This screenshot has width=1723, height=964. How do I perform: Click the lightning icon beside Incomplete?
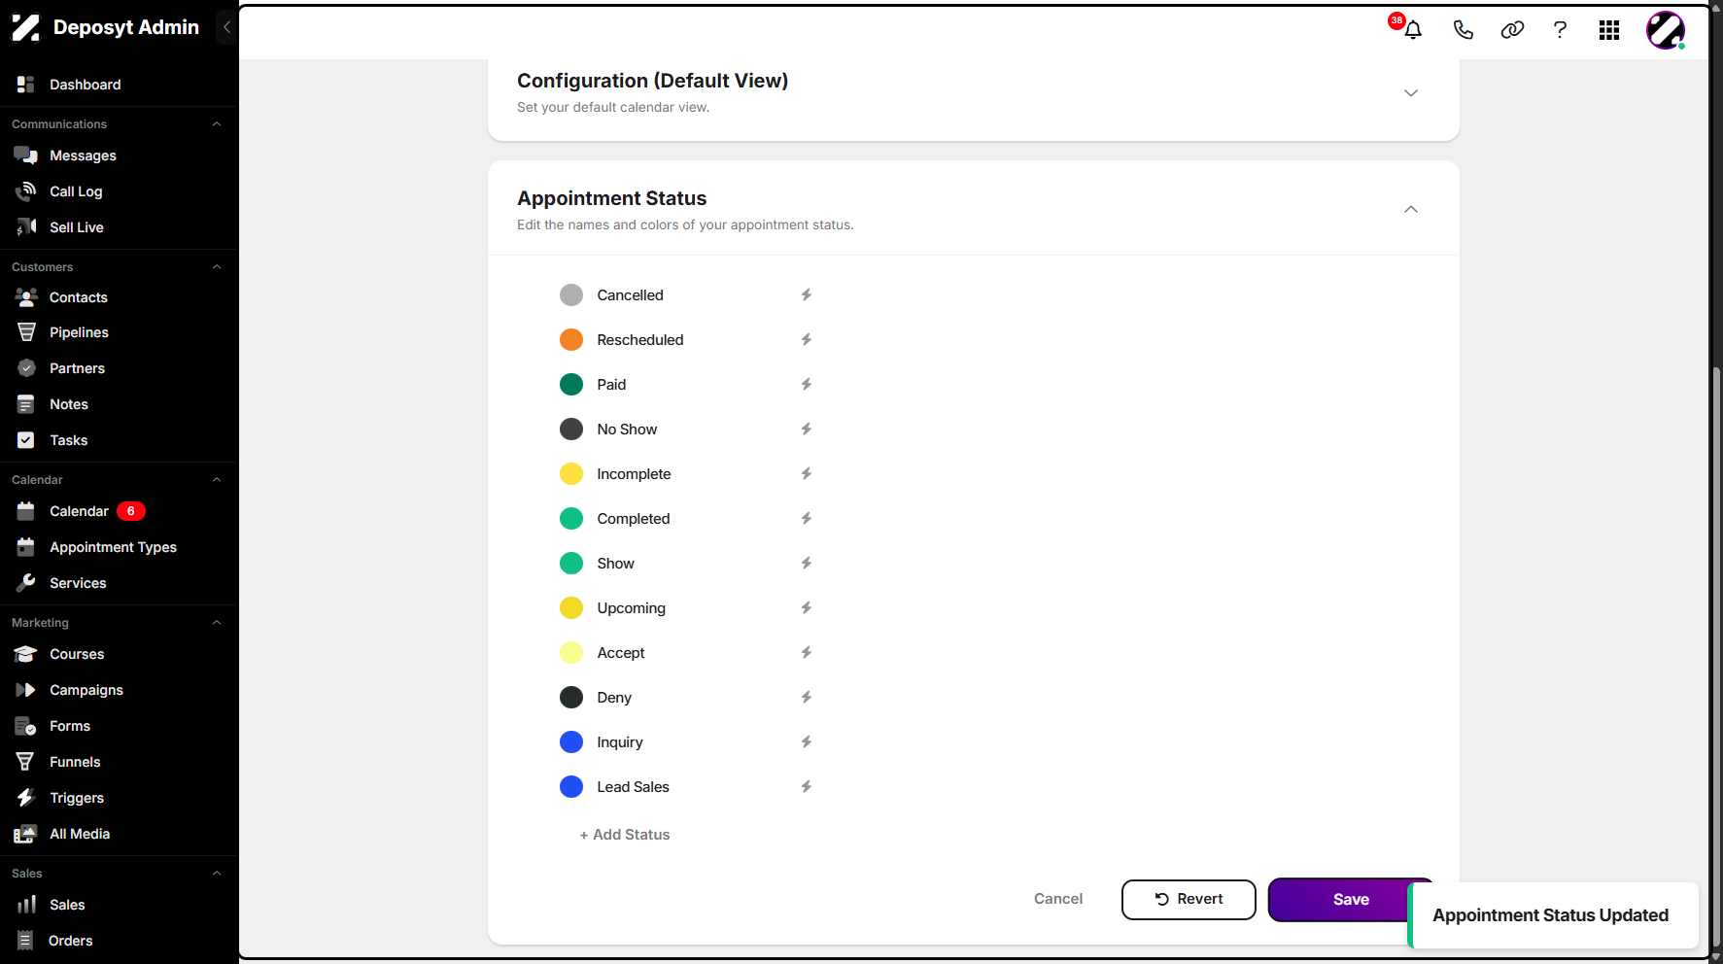point(807,473)
